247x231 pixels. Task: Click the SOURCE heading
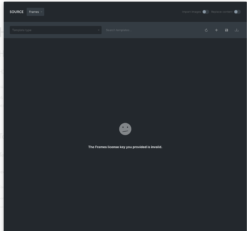click(x=17, y=12)
